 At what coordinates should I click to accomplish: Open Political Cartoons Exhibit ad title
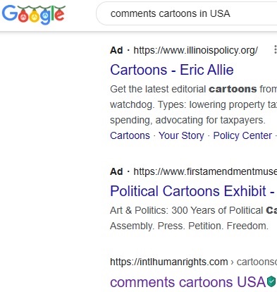[193, 191]
